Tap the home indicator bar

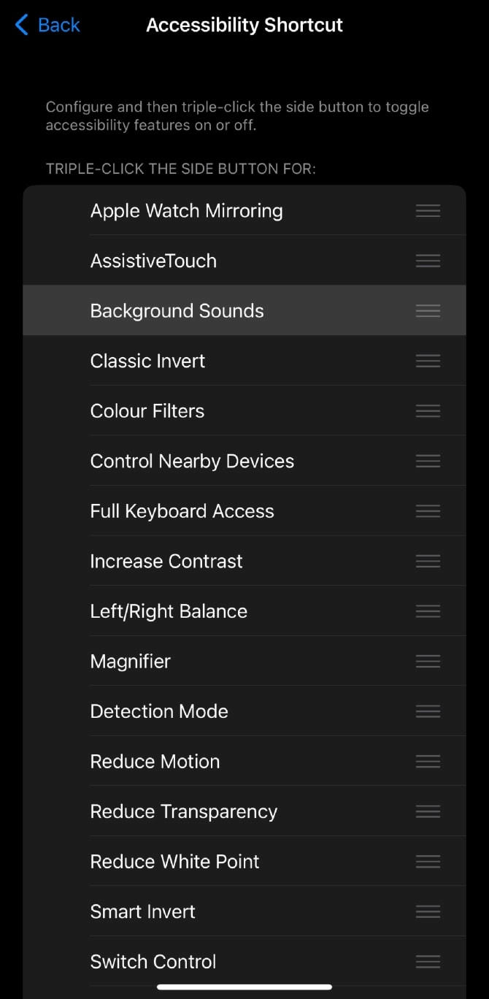click(244, 987)
